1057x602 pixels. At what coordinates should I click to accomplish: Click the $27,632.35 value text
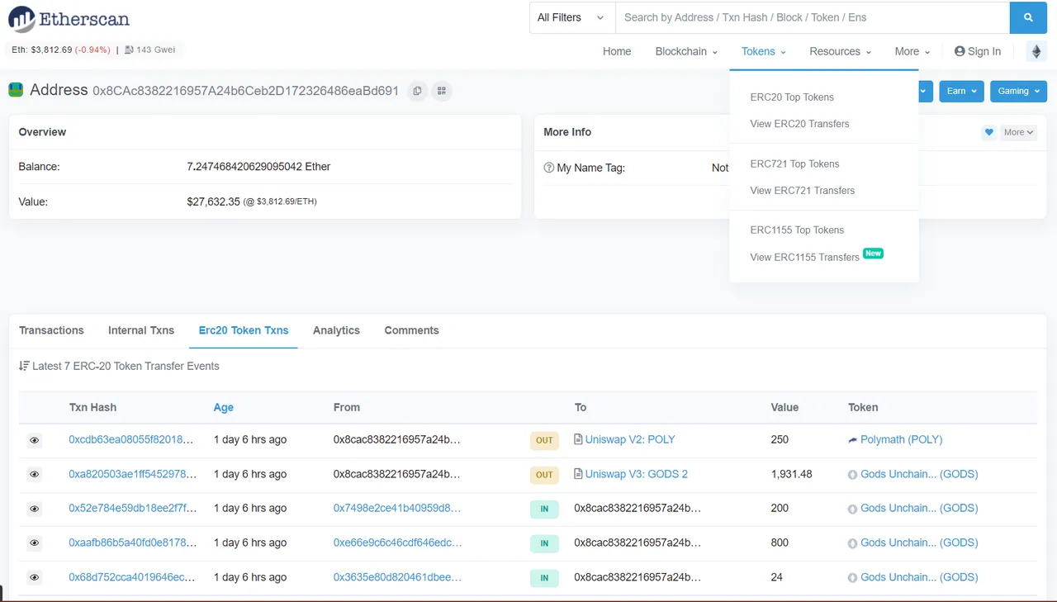click(213, 201)
